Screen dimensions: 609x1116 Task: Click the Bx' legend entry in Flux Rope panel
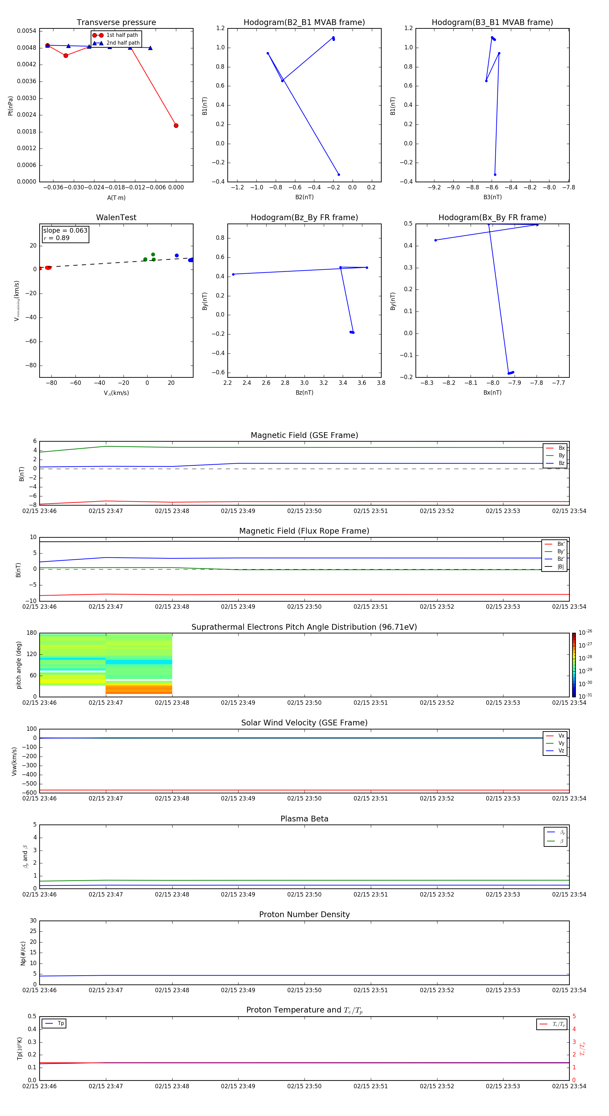pos(555,544)
